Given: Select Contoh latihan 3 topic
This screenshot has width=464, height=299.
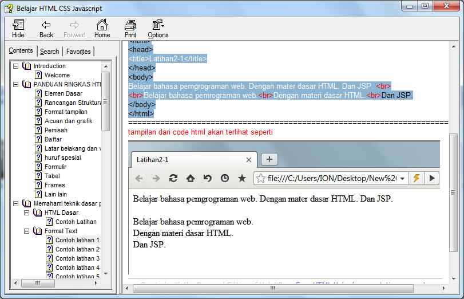Looking at the screenshot, I should point(78,259).
